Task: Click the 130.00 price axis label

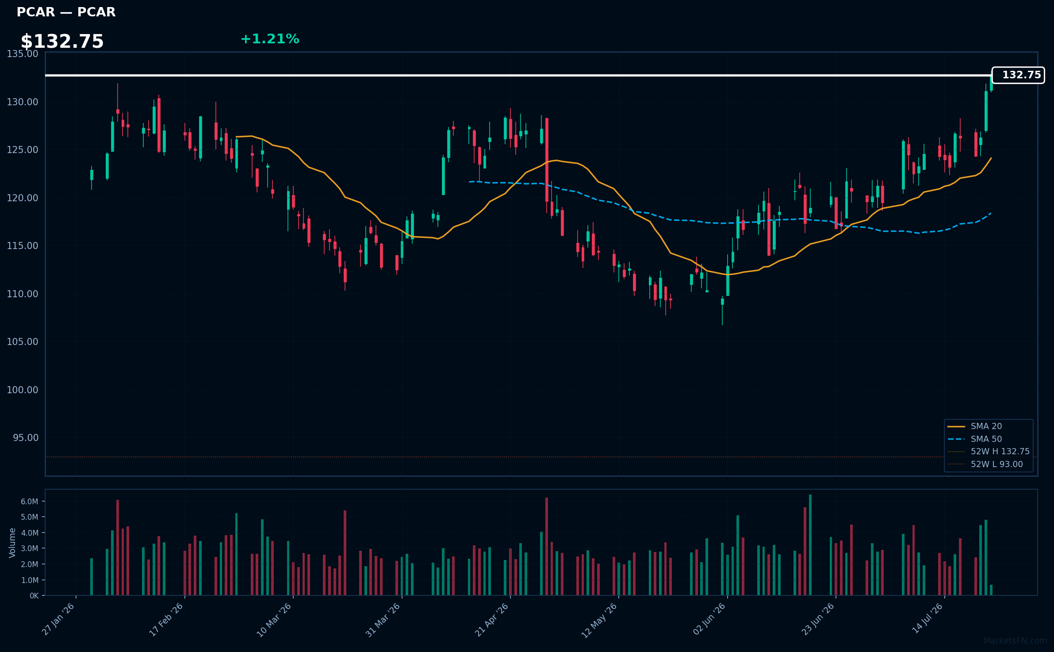Action: coord(23,102)
